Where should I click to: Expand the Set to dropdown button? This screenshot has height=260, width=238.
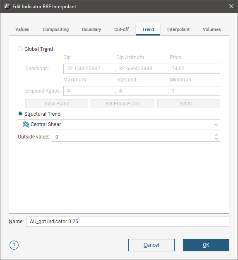click(x=189, y=104)
